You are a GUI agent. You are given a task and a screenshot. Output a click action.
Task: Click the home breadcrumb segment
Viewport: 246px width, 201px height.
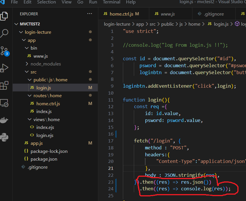(x=194, y=24)
